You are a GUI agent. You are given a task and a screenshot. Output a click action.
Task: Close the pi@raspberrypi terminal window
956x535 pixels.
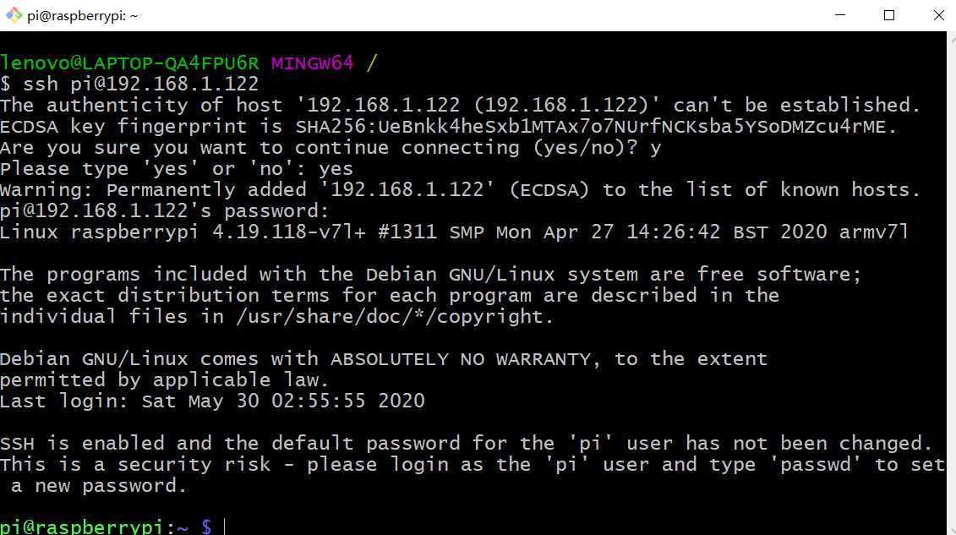coord(938,15)
